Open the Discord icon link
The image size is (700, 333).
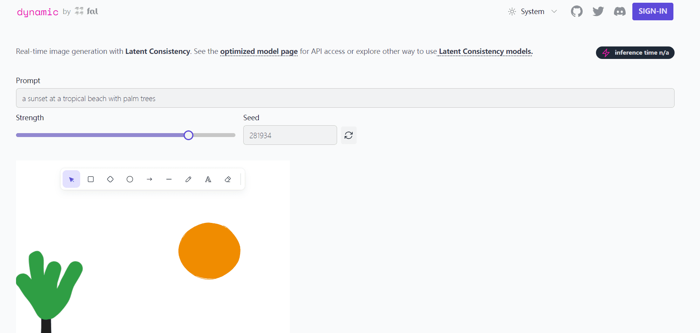(x=619, y=11)
